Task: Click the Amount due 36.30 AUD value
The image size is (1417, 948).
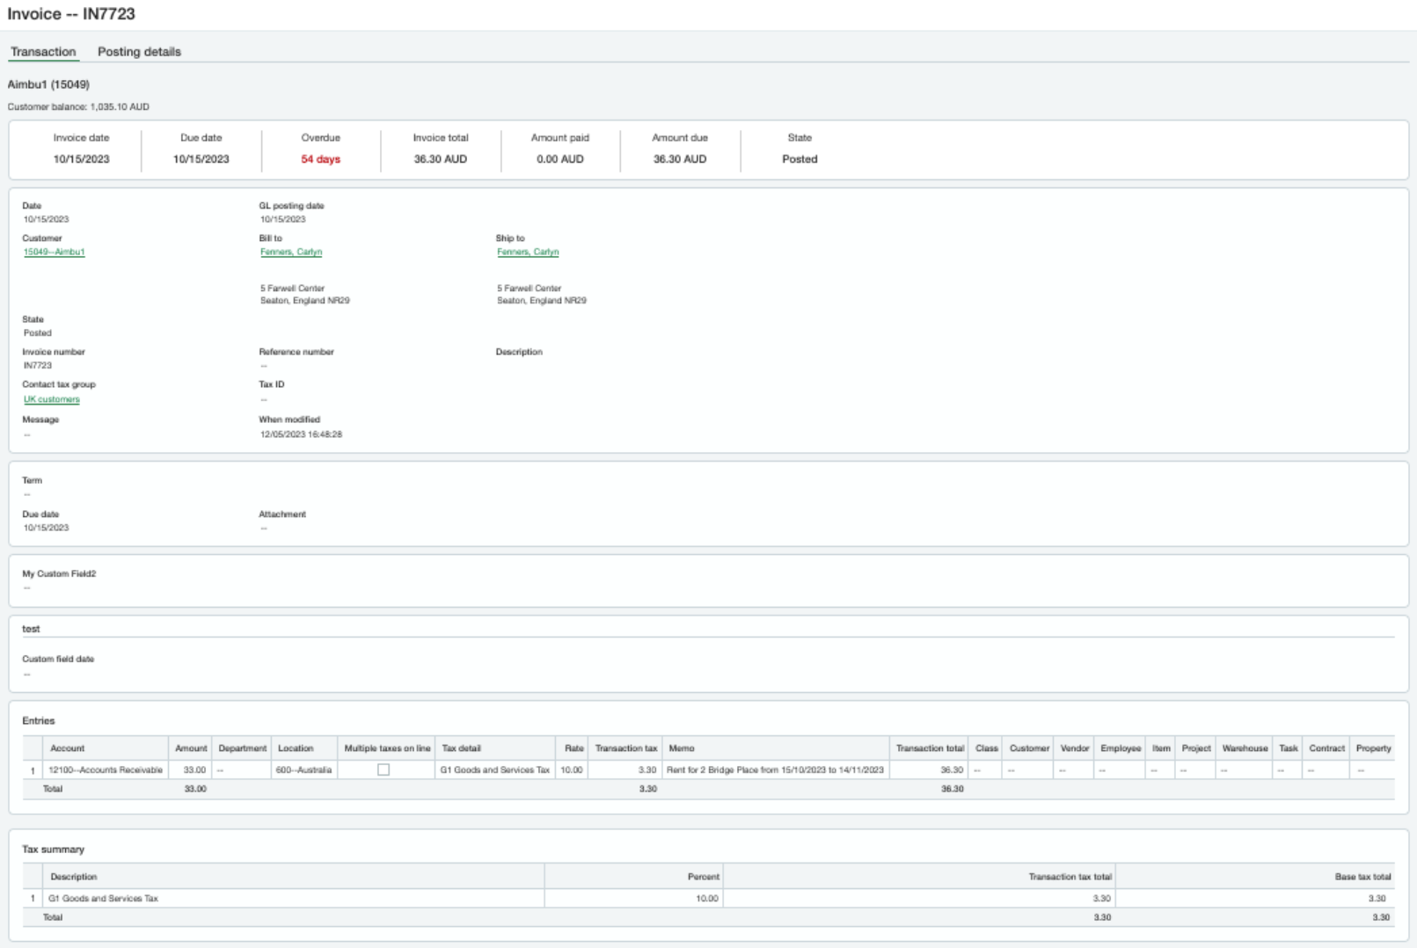Action: click(680, 159)
